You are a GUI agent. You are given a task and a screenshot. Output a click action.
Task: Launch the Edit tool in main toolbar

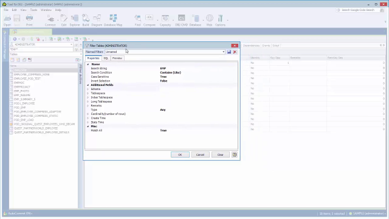[64, 20]
